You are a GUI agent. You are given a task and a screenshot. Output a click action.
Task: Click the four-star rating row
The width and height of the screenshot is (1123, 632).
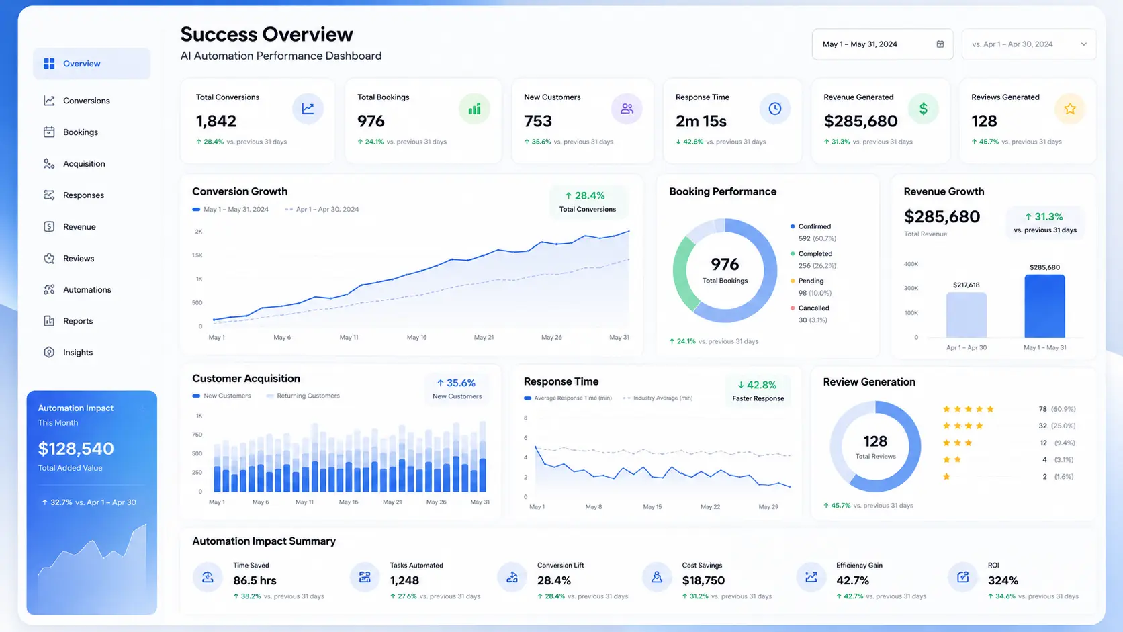1009,426
